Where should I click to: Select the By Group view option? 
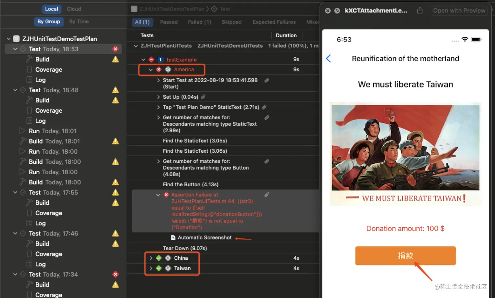48,21
